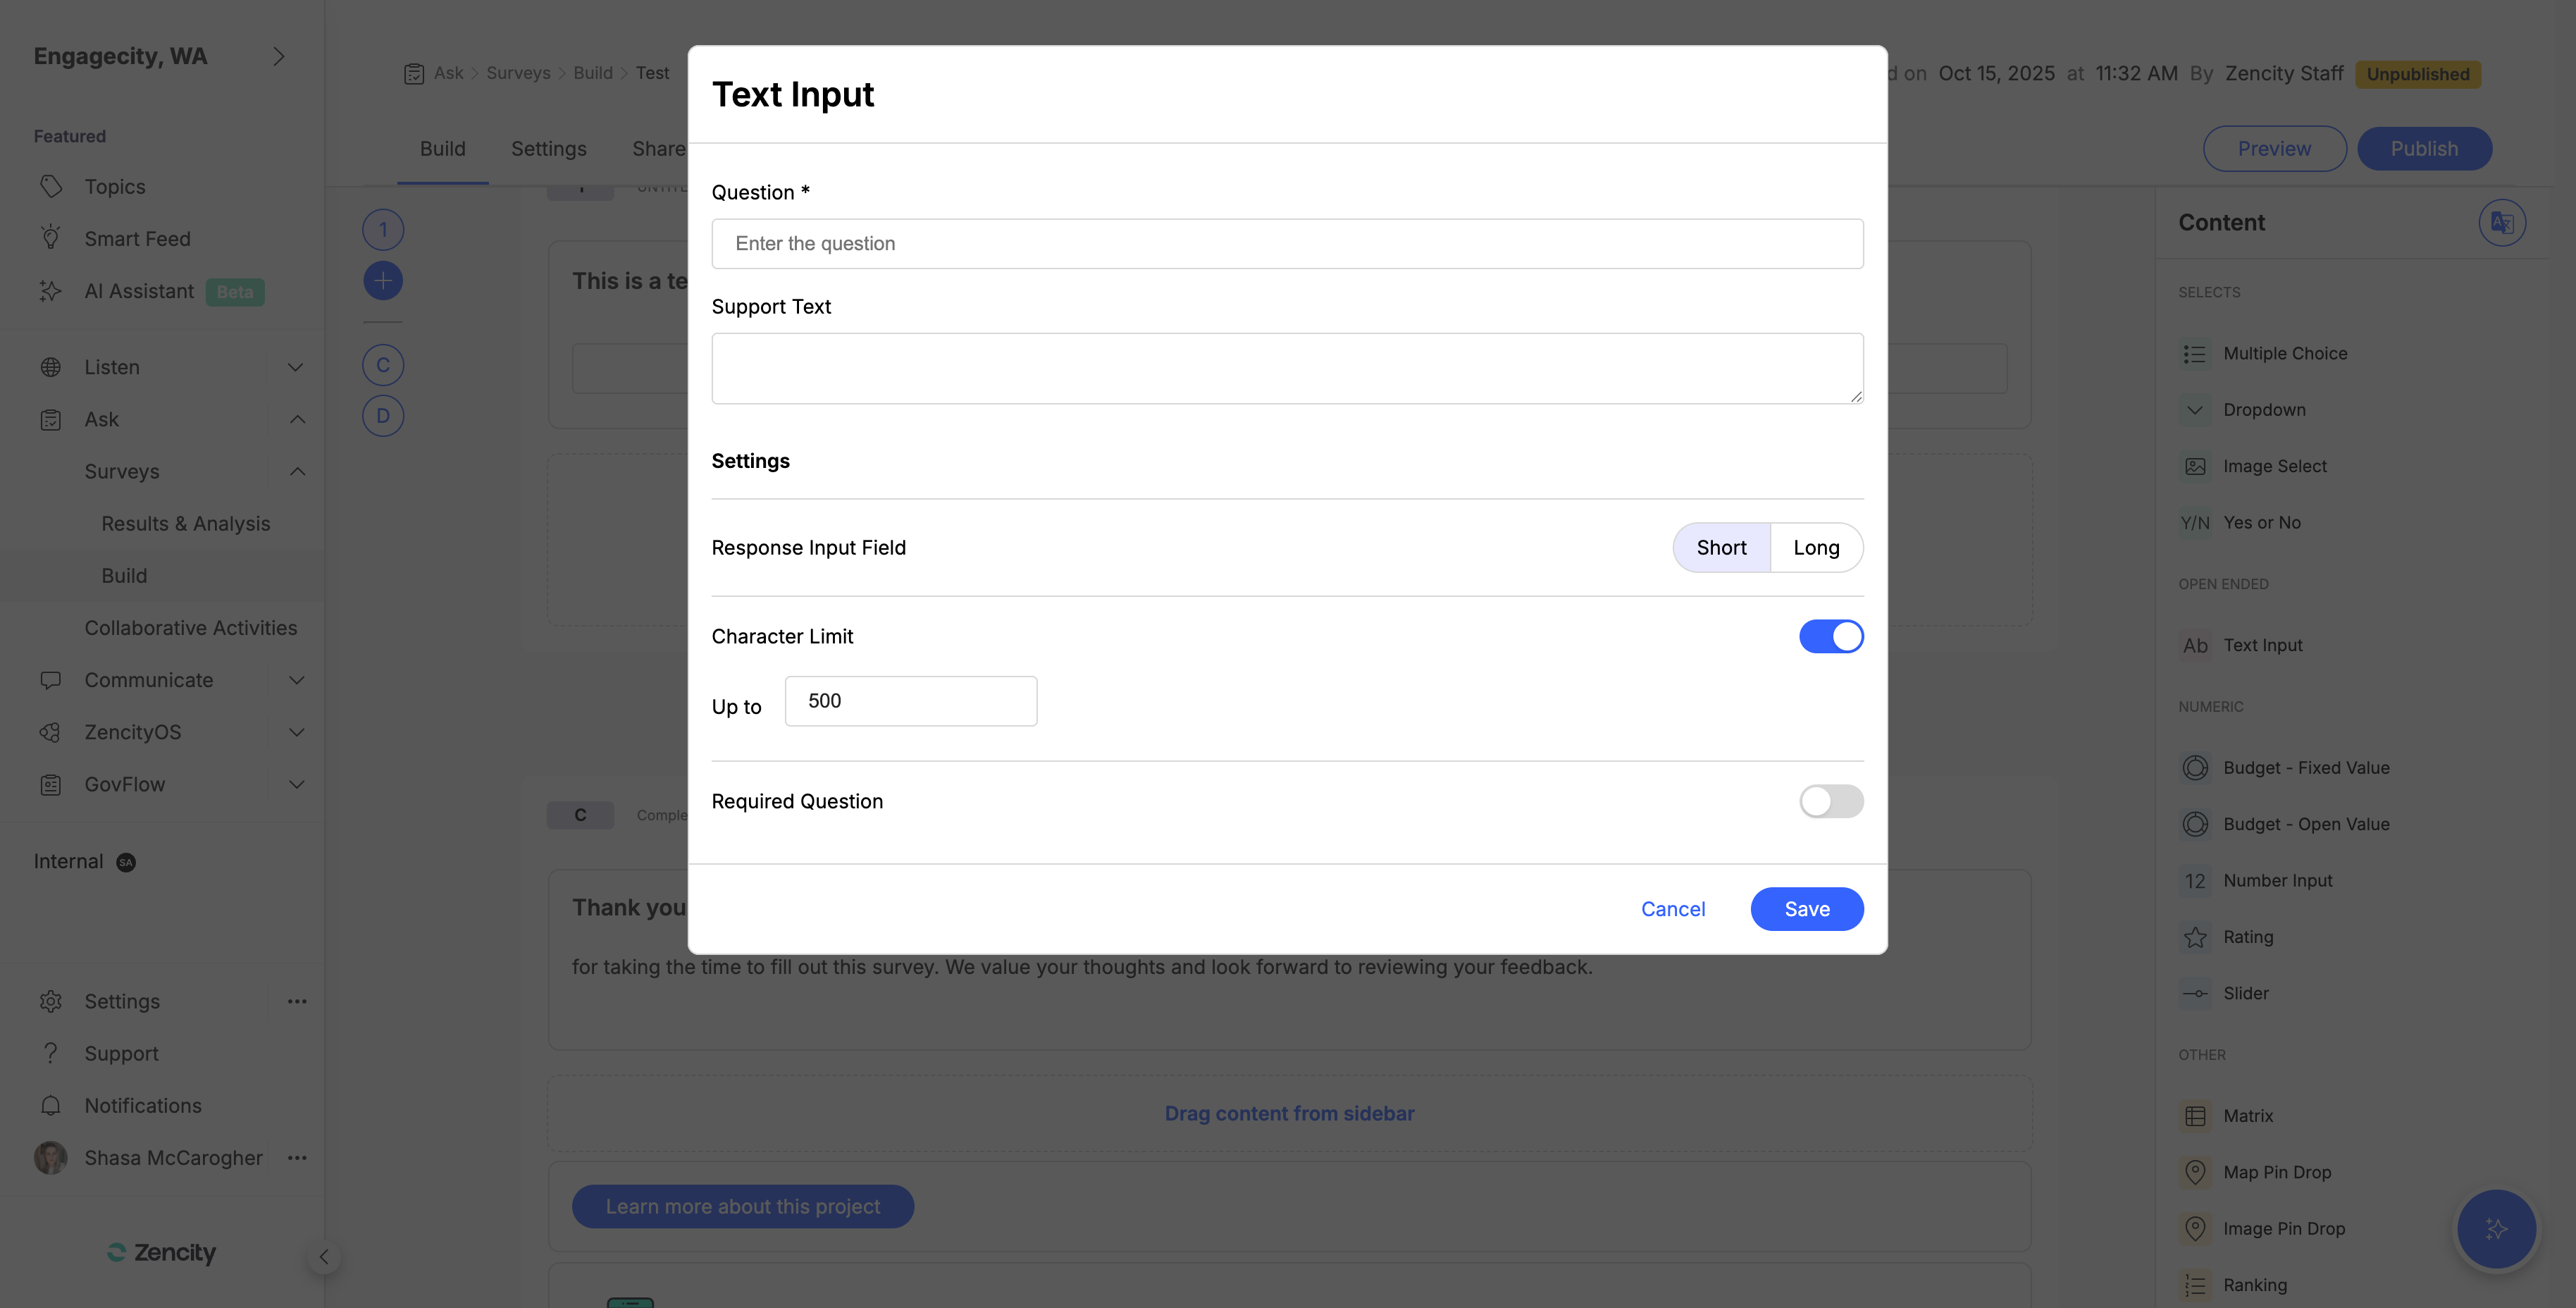This screenshot has width=2576, height=1308.
Task: Select the Slider content type
Action: coord(2245,993)
